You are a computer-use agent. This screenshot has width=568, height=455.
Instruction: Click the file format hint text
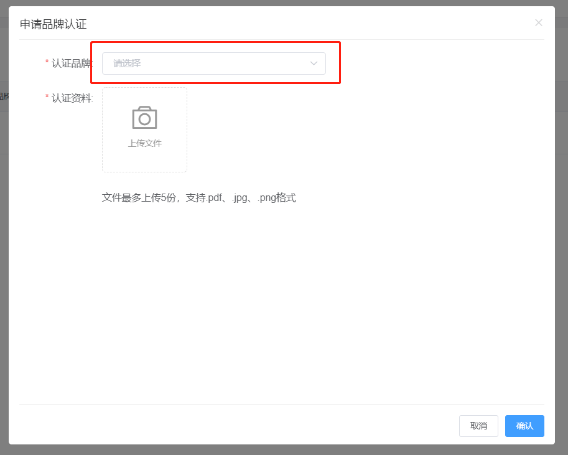199,197
